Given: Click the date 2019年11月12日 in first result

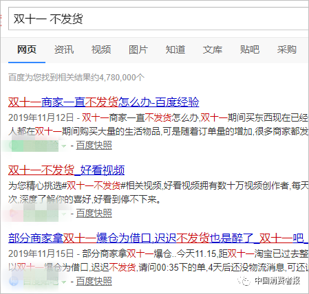Looking at the screenshot, I should 41,117.
